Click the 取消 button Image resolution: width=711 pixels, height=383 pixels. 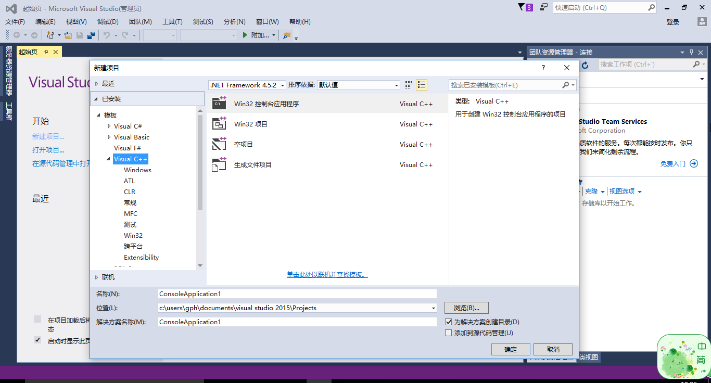coord(553,349)
